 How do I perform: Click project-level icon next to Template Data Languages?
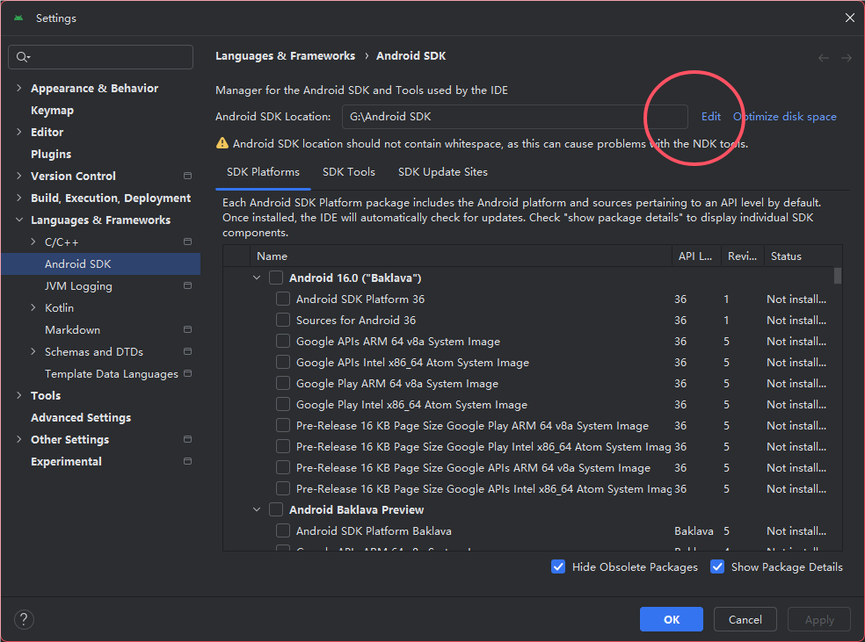[187, 373]
